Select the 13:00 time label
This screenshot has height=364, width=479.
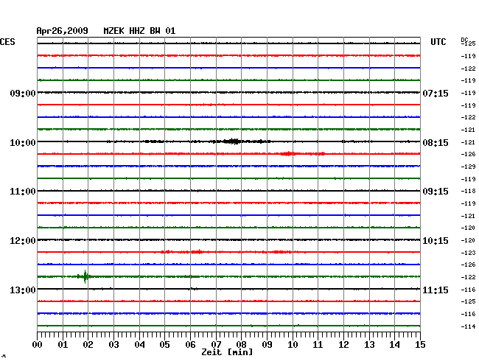23,290
